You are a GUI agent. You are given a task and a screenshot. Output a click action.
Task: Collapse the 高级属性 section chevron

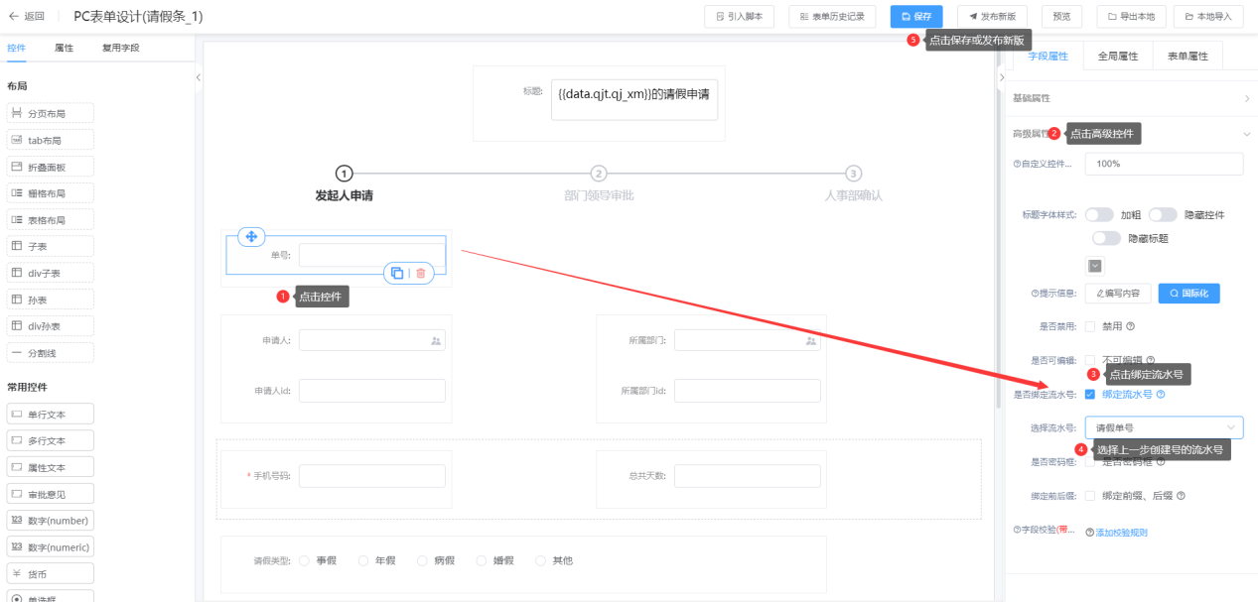pyautogui.click(x=1246, y=134)
